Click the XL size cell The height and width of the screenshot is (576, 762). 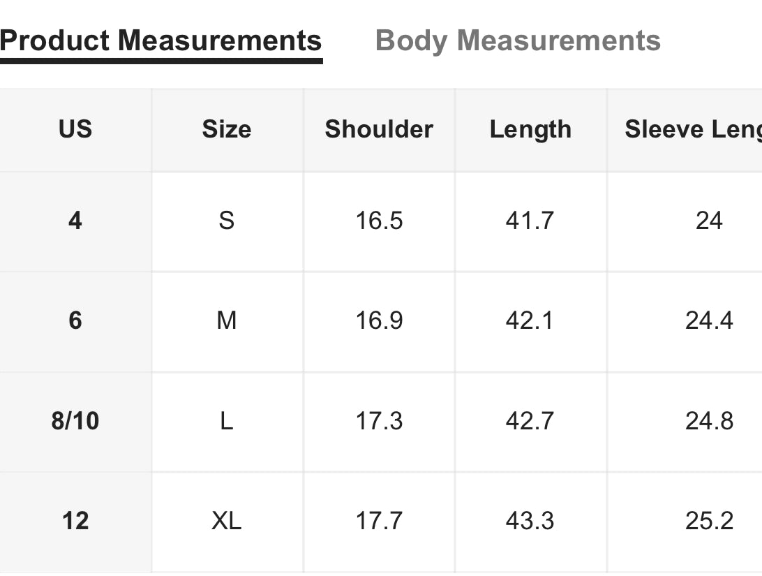pyautogui.click(x=227, y=521)
